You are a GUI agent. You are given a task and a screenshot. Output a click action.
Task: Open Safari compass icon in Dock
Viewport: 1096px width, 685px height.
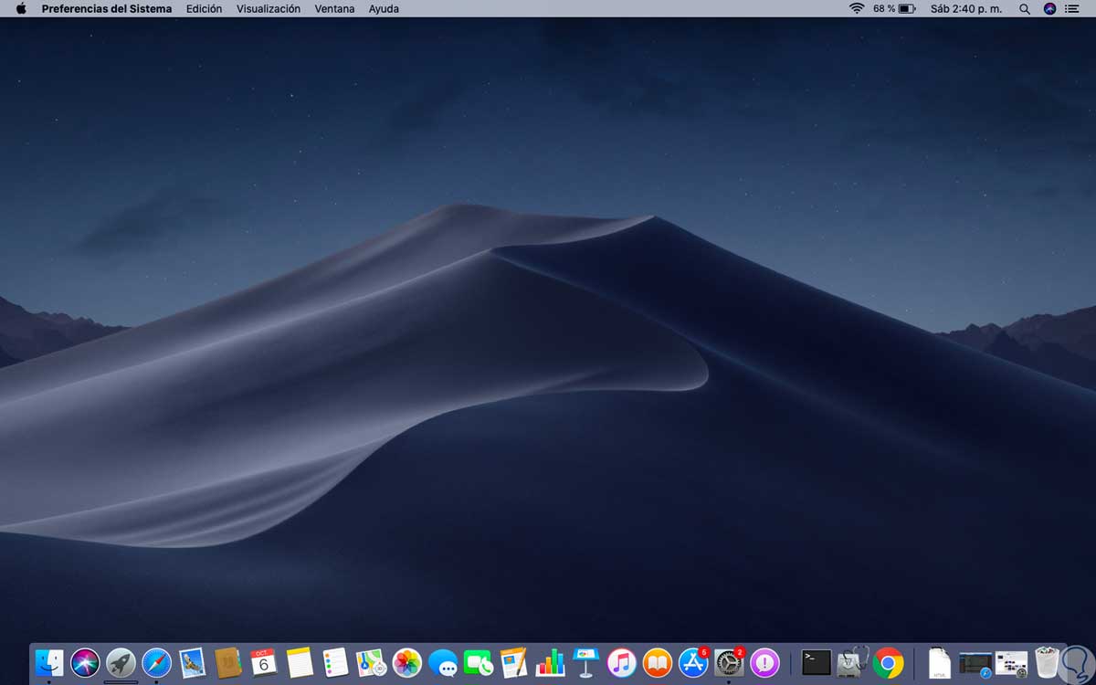156,663
